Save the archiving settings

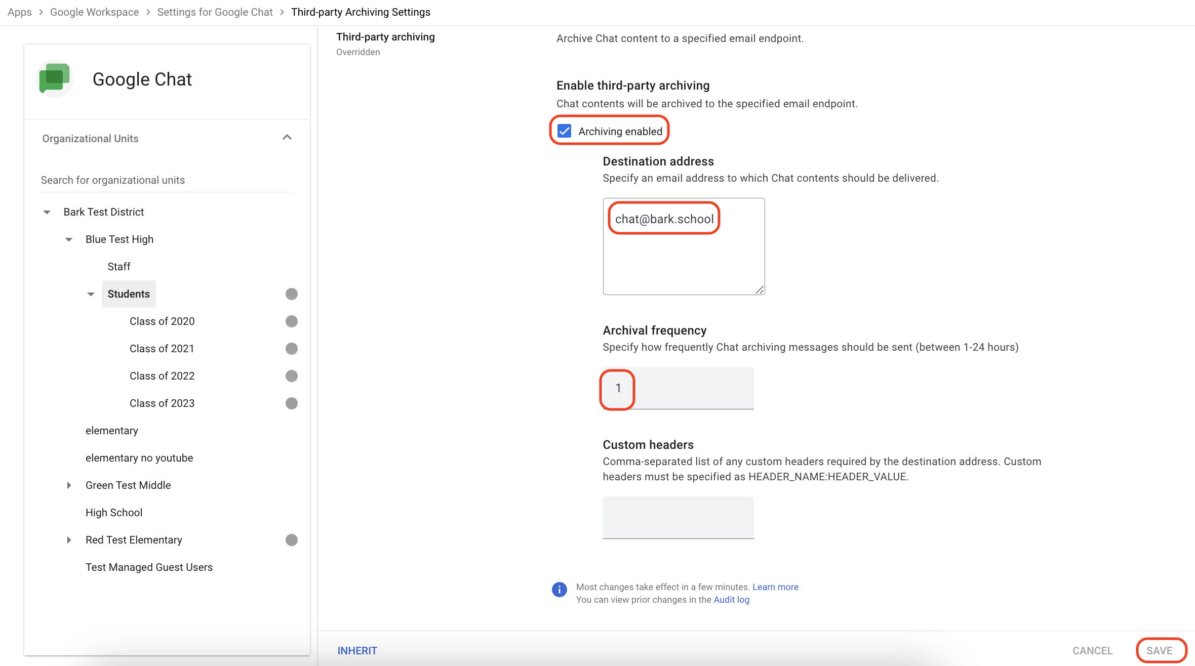pyautogui.click(x=1160, y=651)
